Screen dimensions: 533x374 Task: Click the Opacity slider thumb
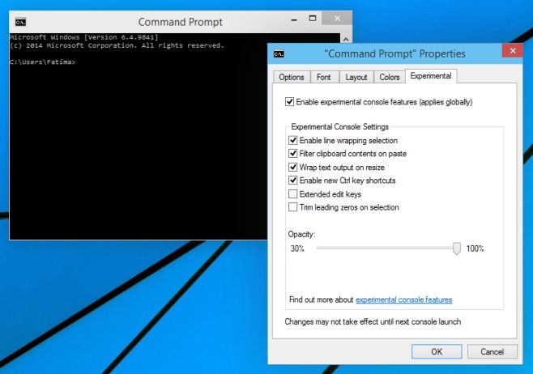(x=457, y=249)
